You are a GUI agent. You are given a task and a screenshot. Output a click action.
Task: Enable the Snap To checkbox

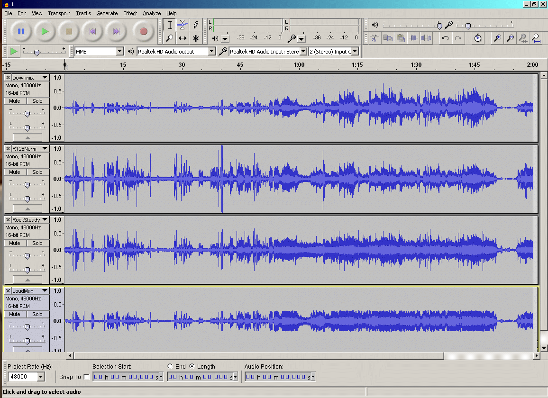86,377
